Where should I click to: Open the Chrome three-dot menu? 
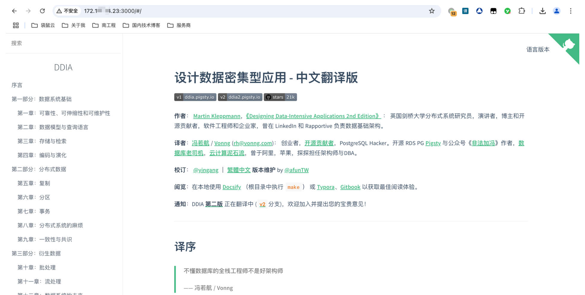(571, 11)
